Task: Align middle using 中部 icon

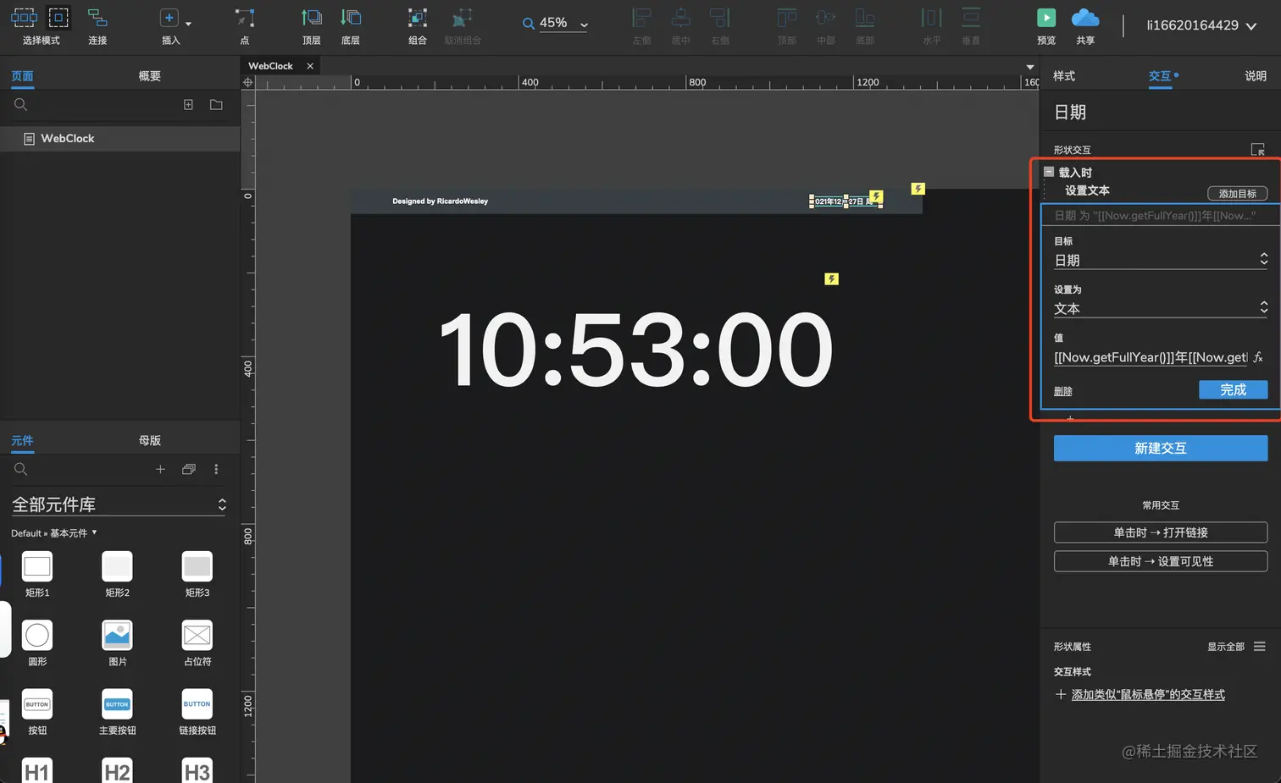Action: [x=825, y=18]
